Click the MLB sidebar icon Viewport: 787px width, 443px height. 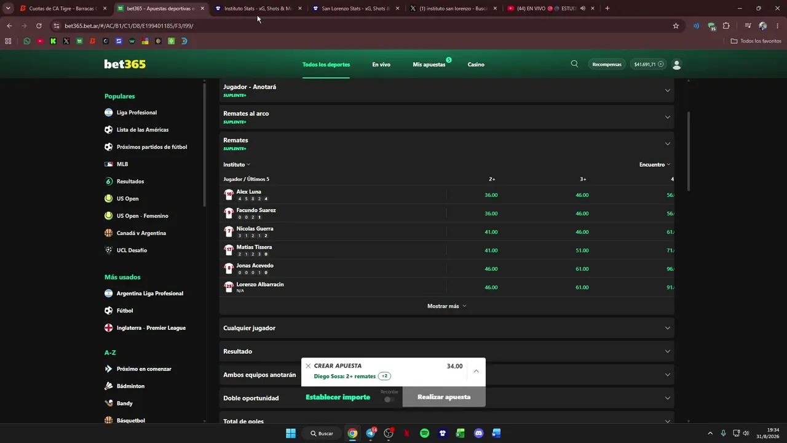pyautogui.click(x=109, y=164)
